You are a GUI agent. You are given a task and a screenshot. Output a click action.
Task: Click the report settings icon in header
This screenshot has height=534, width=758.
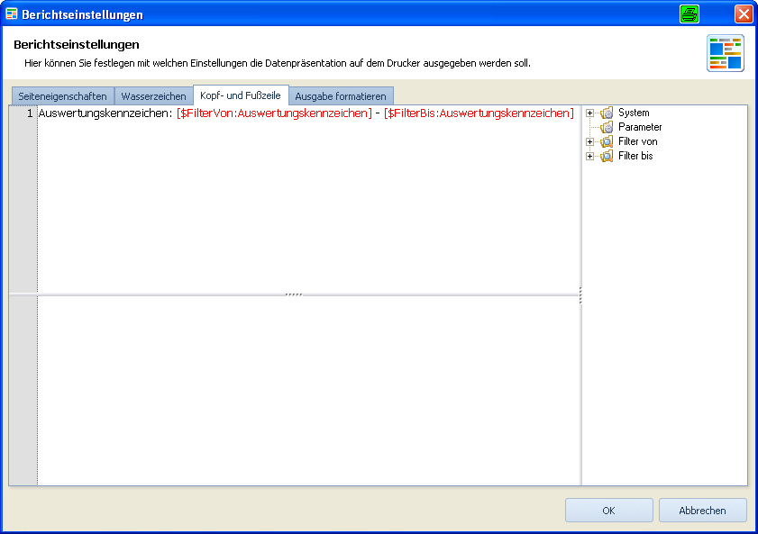726,53
